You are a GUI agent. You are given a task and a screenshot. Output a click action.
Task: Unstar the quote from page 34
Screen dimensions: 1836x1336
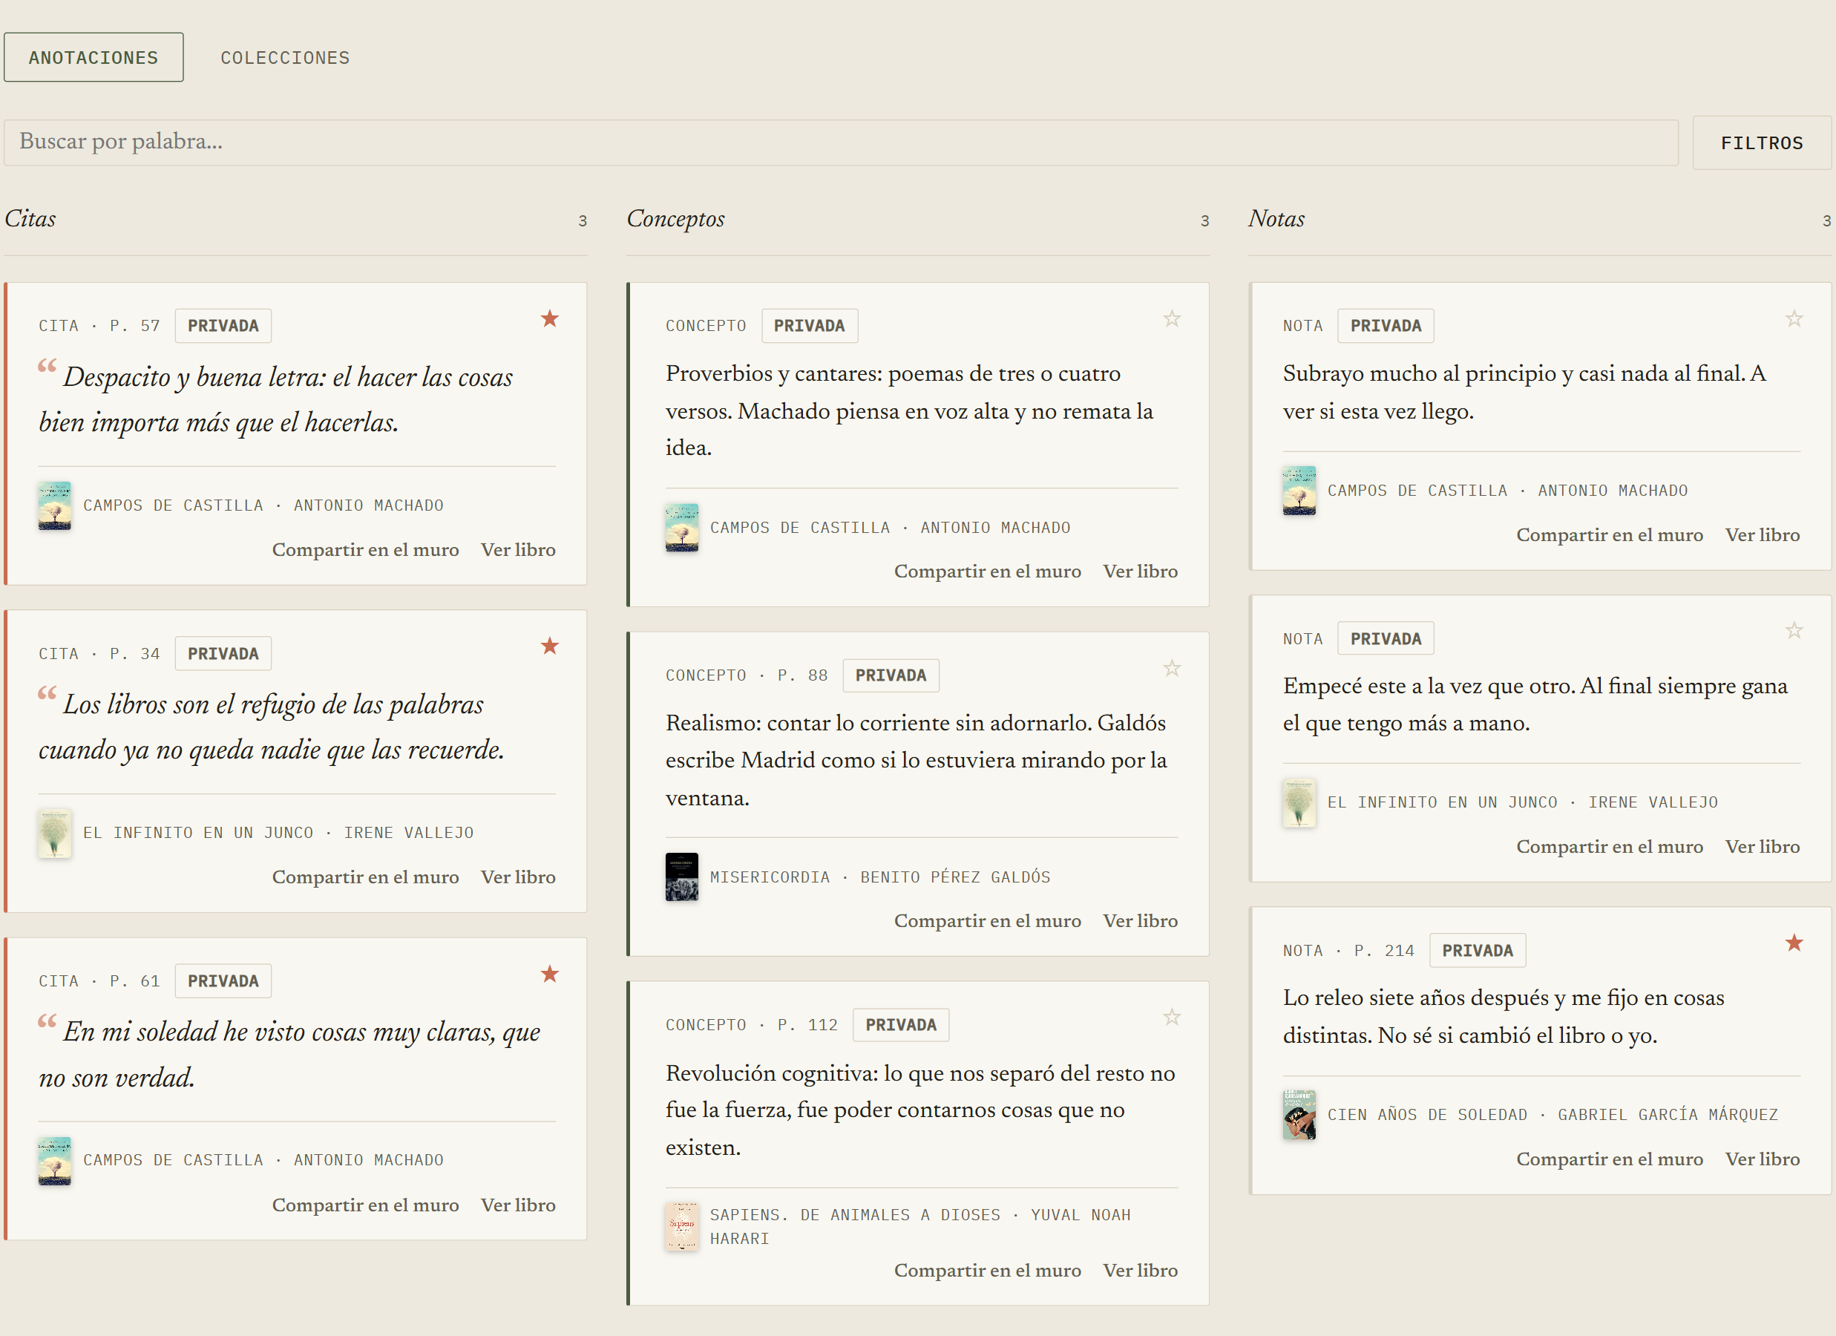point(550,646)
